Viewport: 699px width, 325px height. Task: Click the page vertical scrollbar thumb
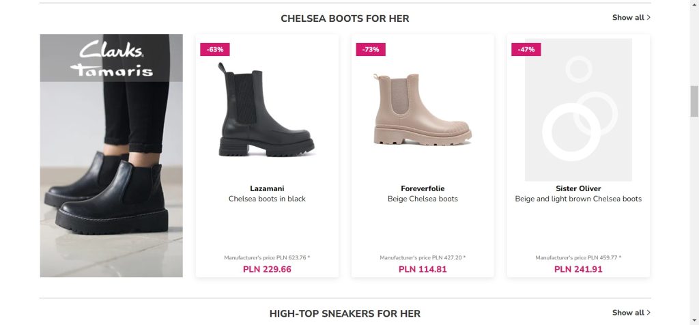(694, 101)
